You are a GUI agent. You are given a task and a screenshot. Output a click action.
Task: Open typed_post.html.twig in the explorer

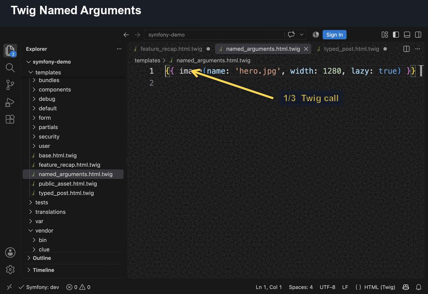73,193
